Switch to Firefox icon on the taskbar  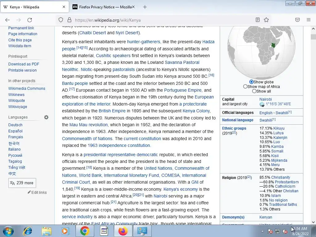123,231
